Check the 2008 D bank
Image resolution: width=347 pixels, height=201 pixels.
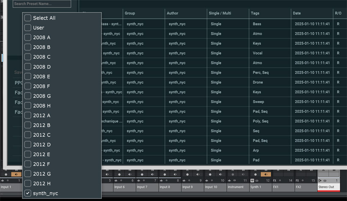(28, 66)
